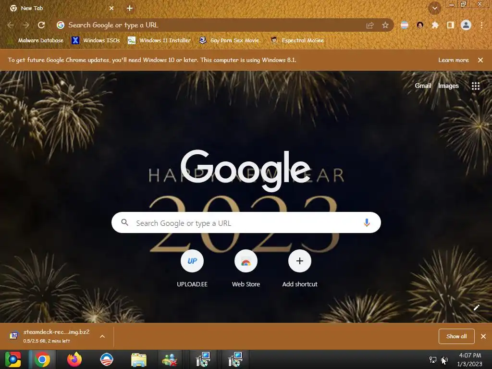The height and width of the screenshot is (369, 492).
Task: Start voice search with microphone icon
Action: [367, 223]
